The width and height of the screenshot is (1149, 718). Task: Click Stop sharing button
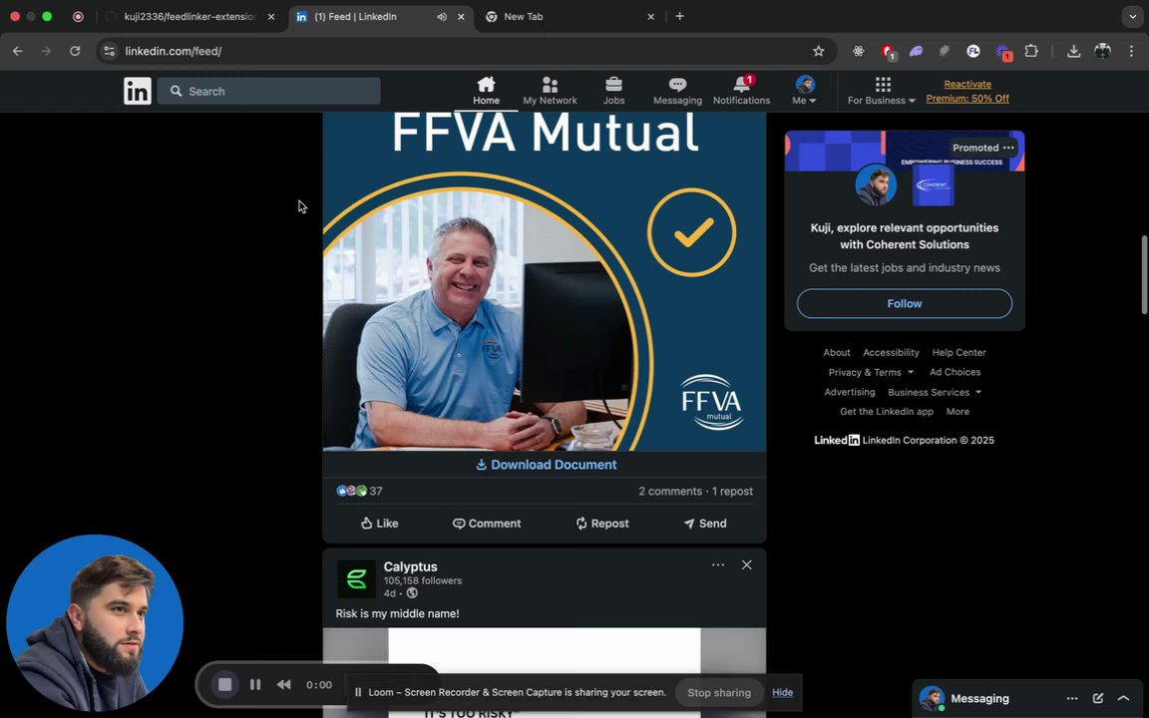[x=719, y=692]
